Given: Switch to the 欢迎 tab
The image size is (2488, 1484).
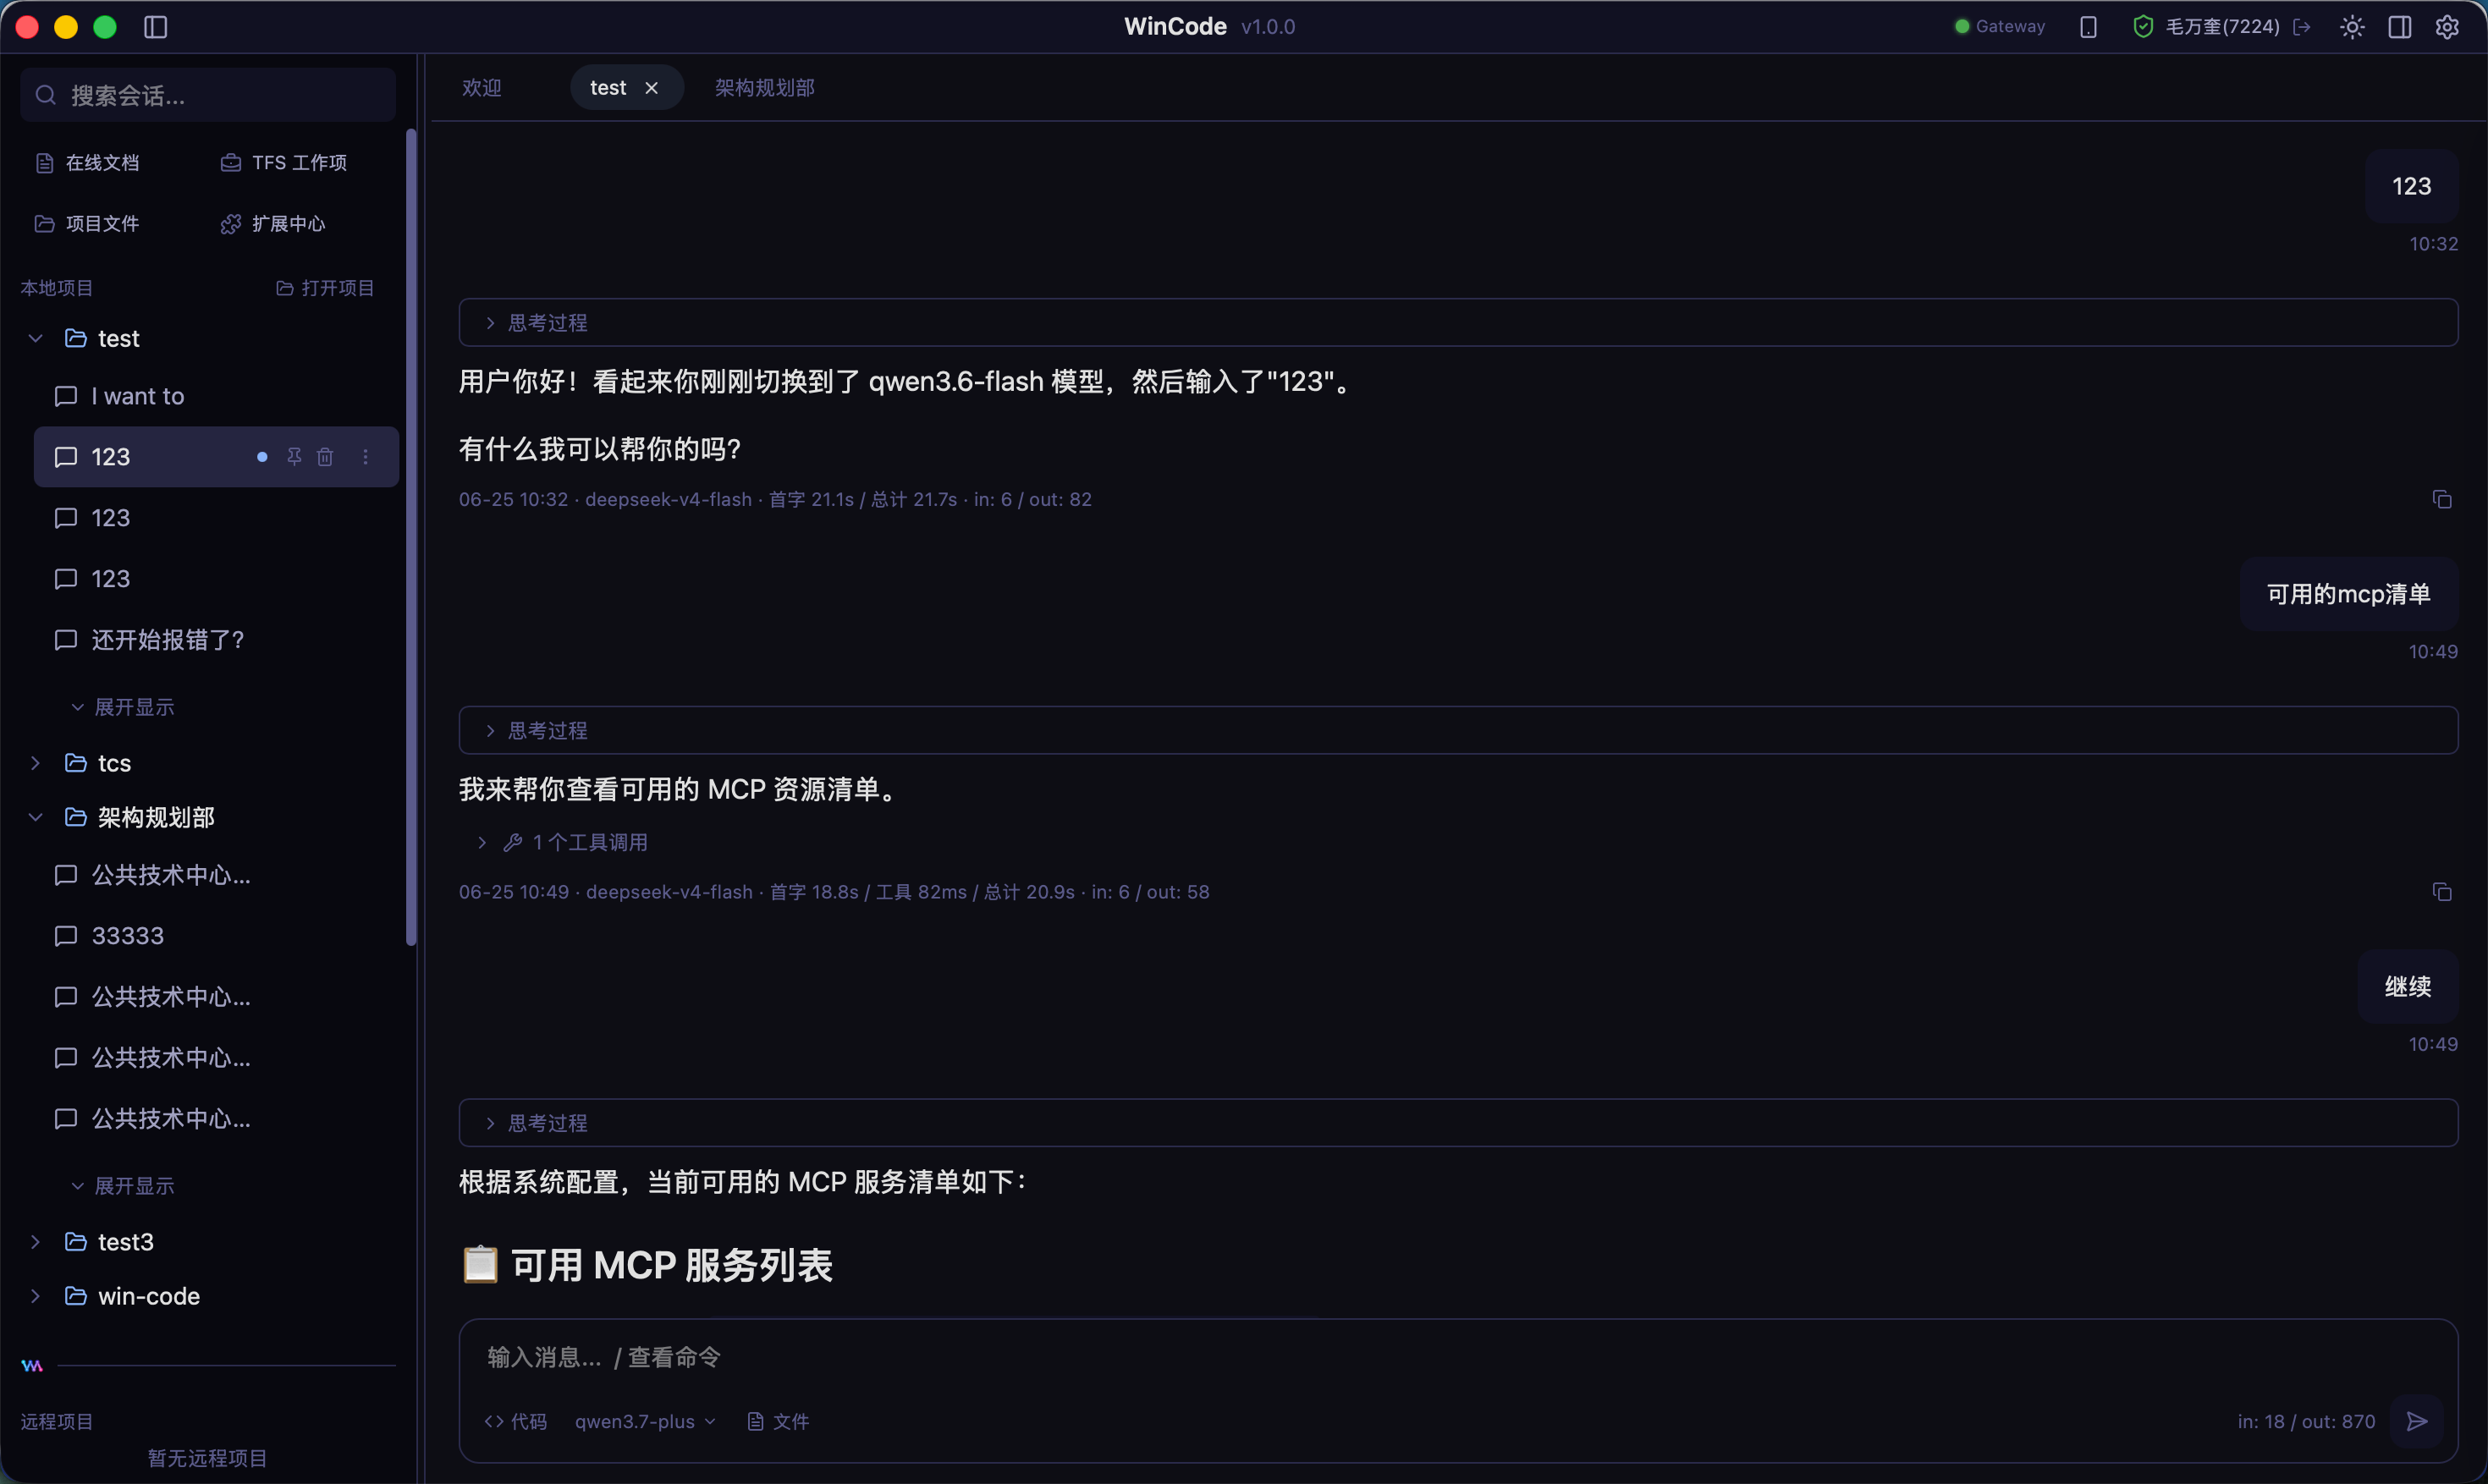Looking at the screenshot, I should [482, 88].
